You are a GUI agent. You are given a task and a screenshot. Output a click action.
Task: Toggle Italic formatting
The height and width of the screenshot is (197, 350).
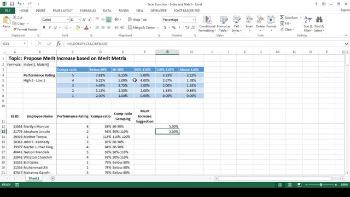pos(50,27)
